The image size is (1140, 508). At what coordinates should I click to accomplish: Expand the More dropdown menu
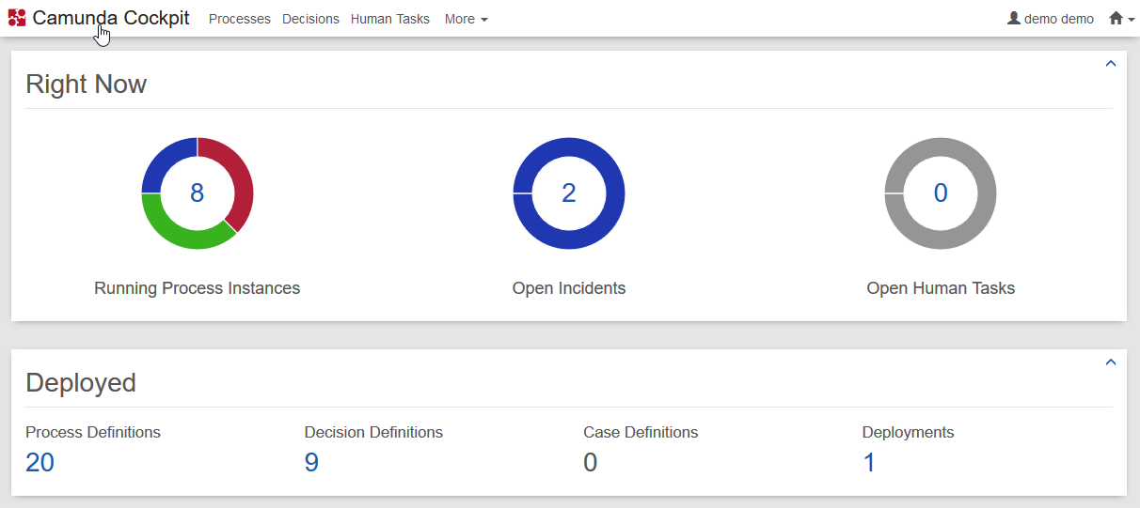[x=466, y=19]
